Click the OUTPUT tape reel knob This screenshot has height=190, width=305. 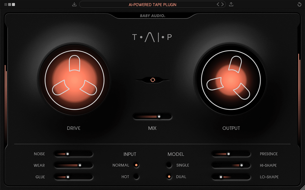(231, 80)
